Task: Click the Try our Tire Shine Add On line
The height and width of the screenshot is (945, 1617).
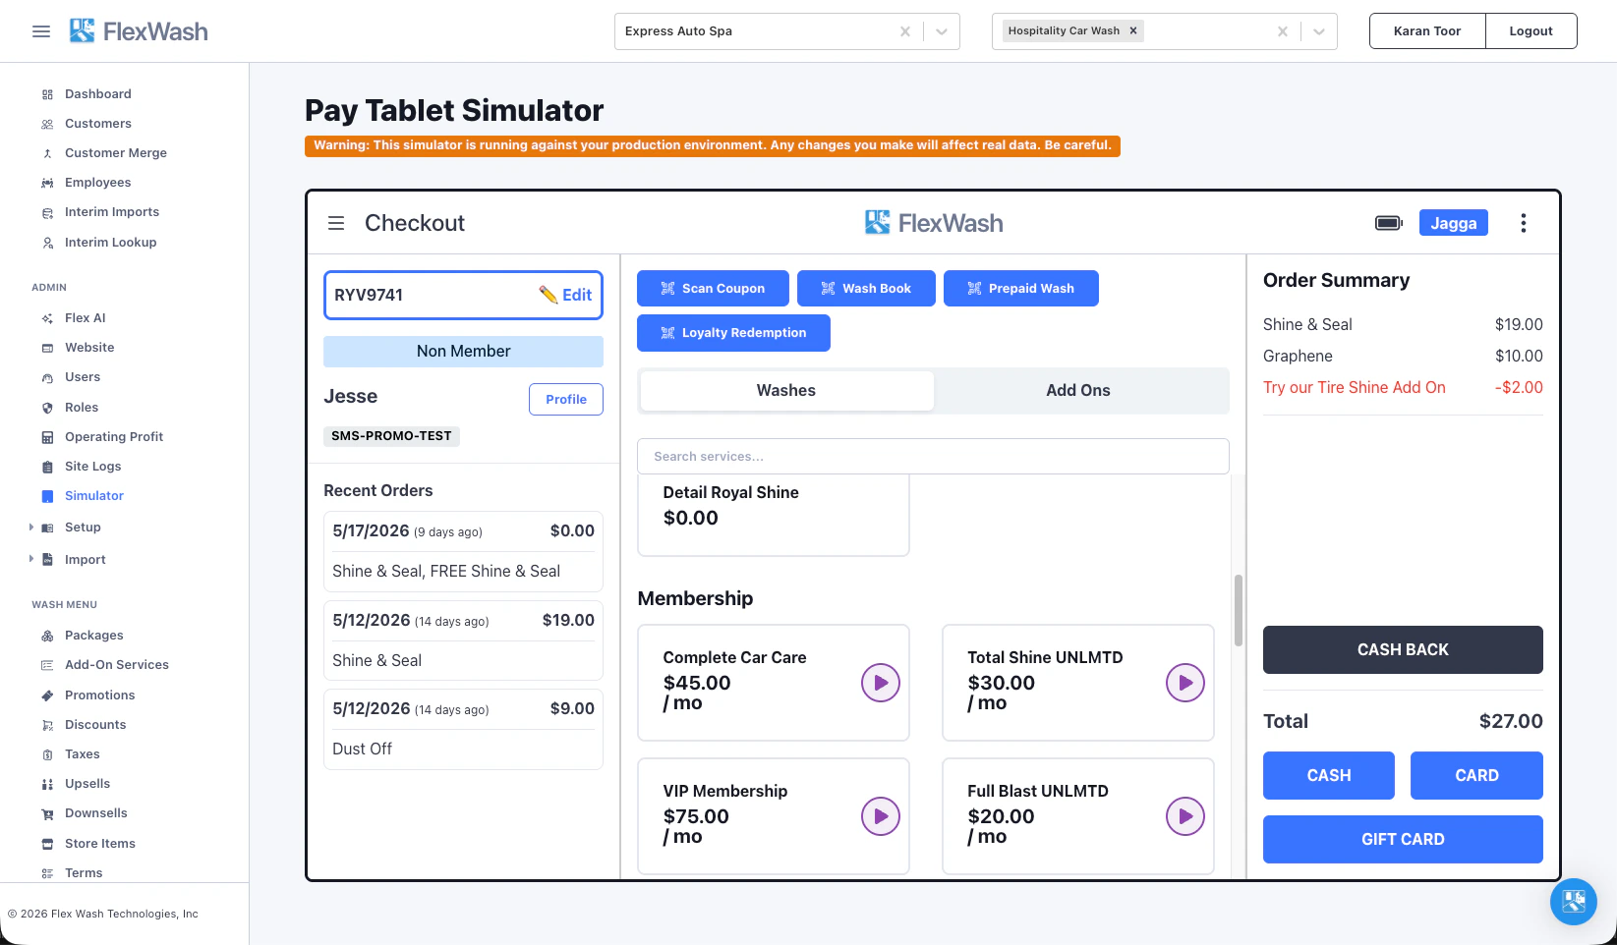Action: tap(1403, 388)
